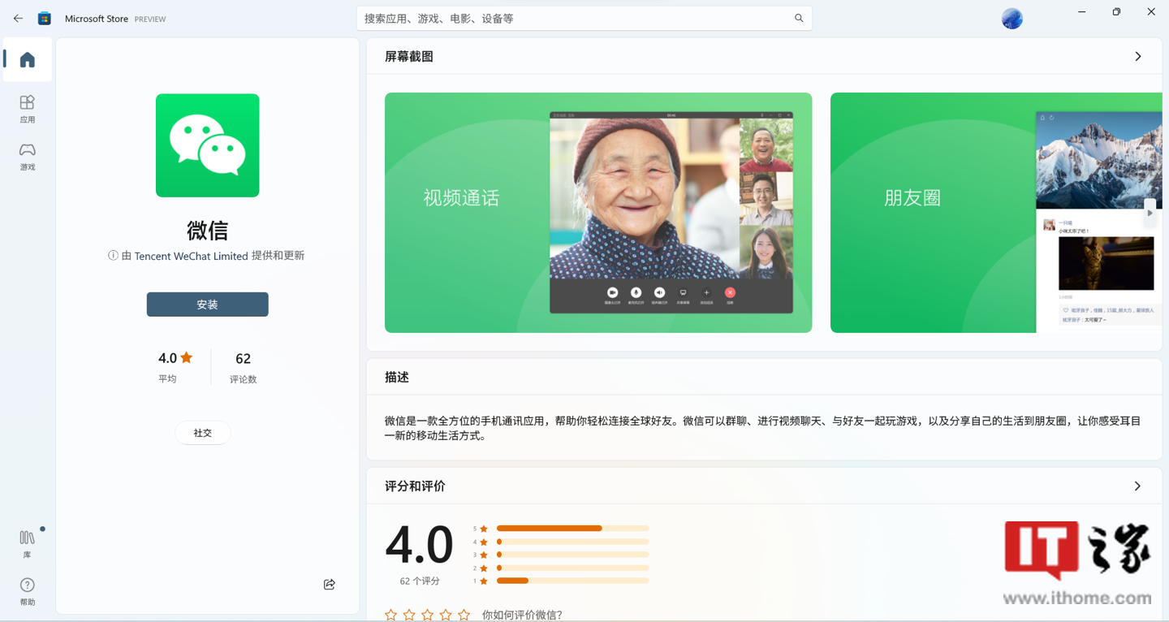Open the 视频通话 screenshot thumbnail
Image resolution: width=1169 pixels, height=622 pixels.
pos(598,213)
